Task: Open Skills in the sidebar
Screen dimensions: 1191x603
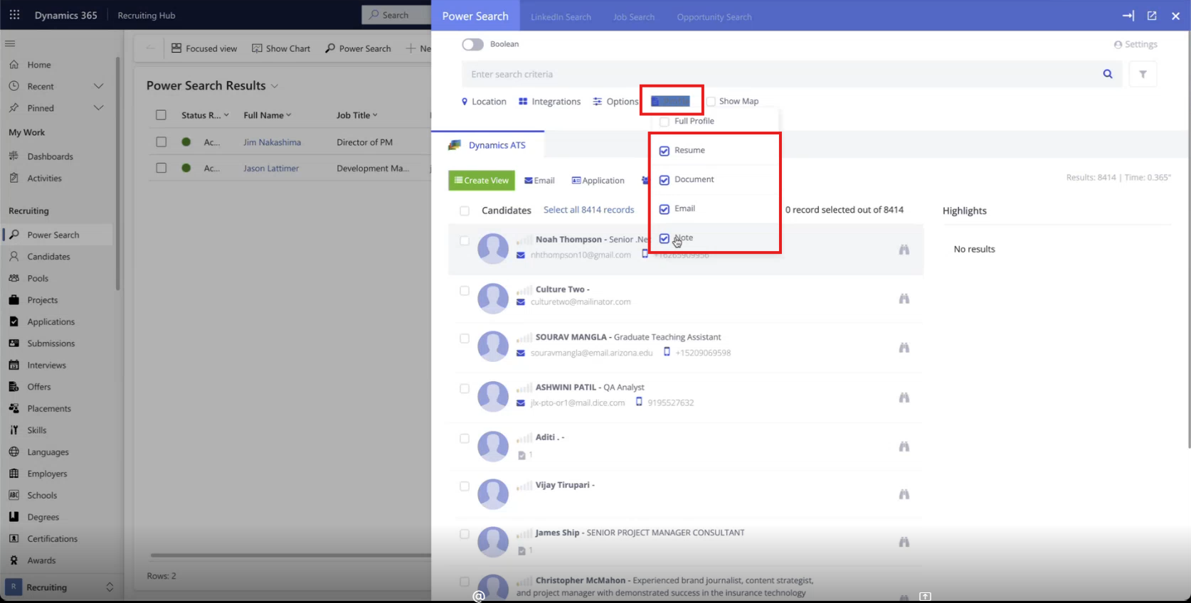Action: click(37, 430)
